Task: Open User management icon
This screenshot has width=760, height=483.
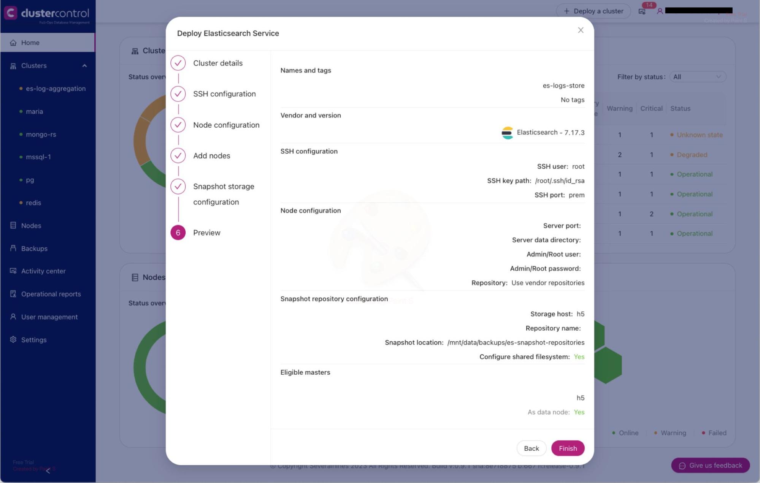Action: pos(13,317)
